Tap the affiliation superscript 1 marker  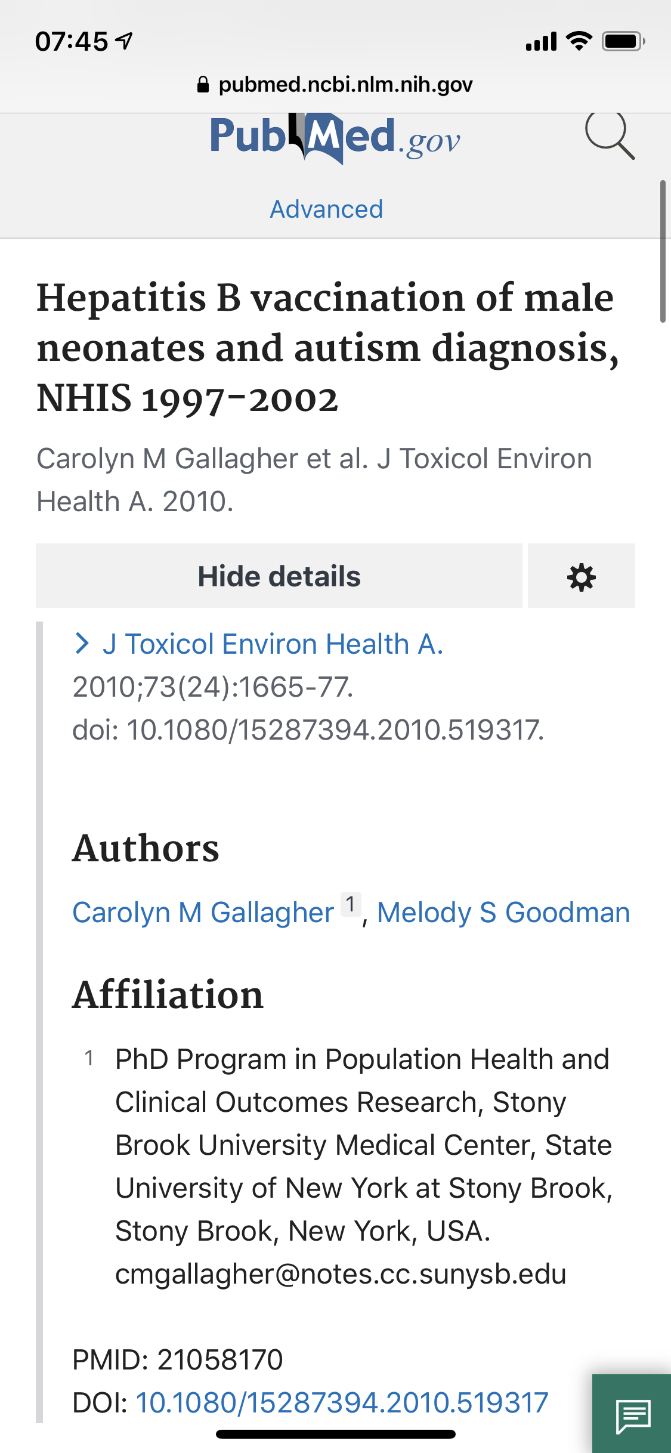tap(351, 904)
